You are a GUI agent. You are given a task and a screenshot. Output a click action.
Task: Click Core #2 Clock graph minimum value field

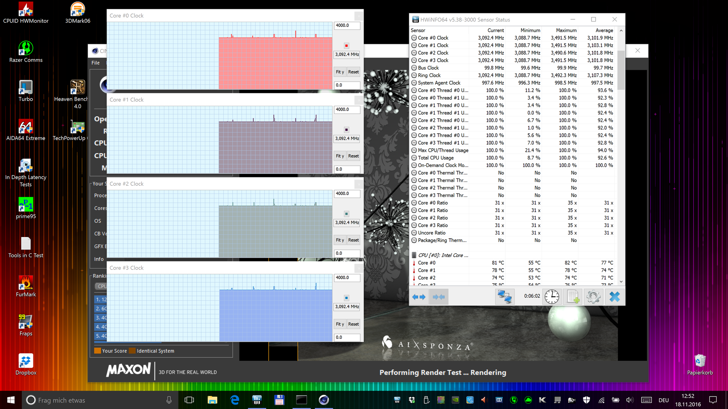347,253
